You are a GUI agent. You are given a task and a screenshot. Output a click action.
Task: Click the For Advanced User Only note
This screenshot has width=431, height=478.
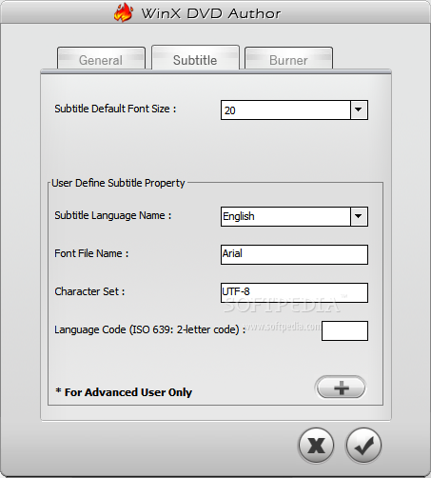tap(124, 392)
